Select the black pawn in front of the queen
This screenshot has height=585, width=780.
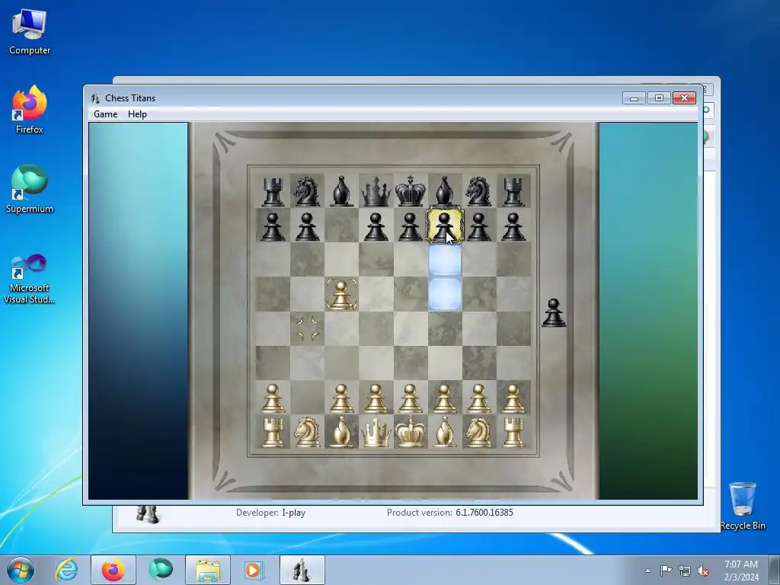click(376, 227)
